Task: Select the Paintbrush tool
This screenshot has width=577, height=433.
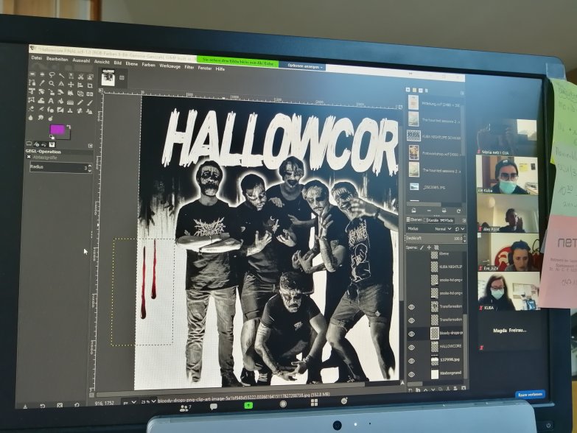Action: (90, 103)
